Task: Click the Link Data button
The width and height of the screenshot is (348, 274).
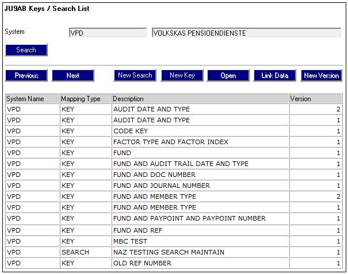Action: [x=275, y=75]
